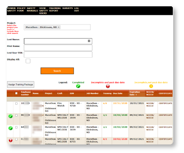Viewport: 184px width, 153px height.
Task: Check the Fire Watch employee row checkbox
Action: coord(16,103)
